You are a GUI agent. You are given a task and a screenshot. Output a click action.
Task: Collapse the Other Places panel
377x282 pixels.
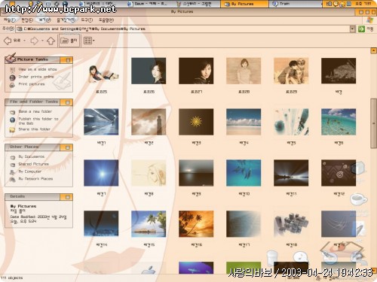pos(68,147)
